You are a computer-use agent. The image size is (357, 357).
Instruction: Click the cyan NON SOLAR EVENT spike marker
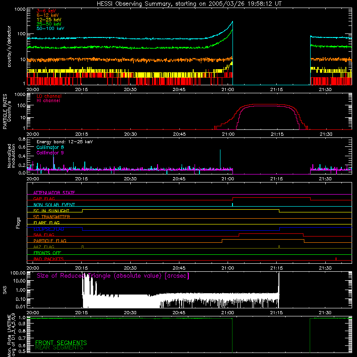232,204
